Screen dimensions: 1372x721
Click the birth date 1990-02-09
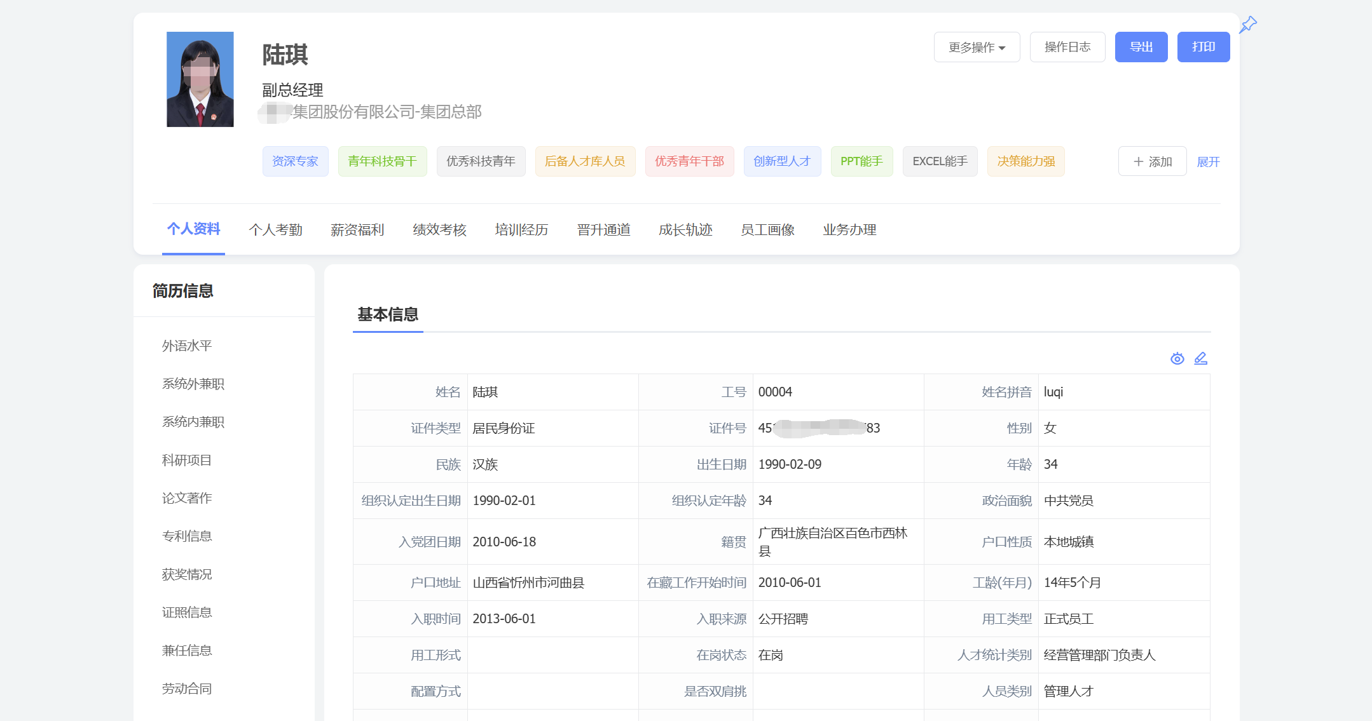(x=790, y=464)
